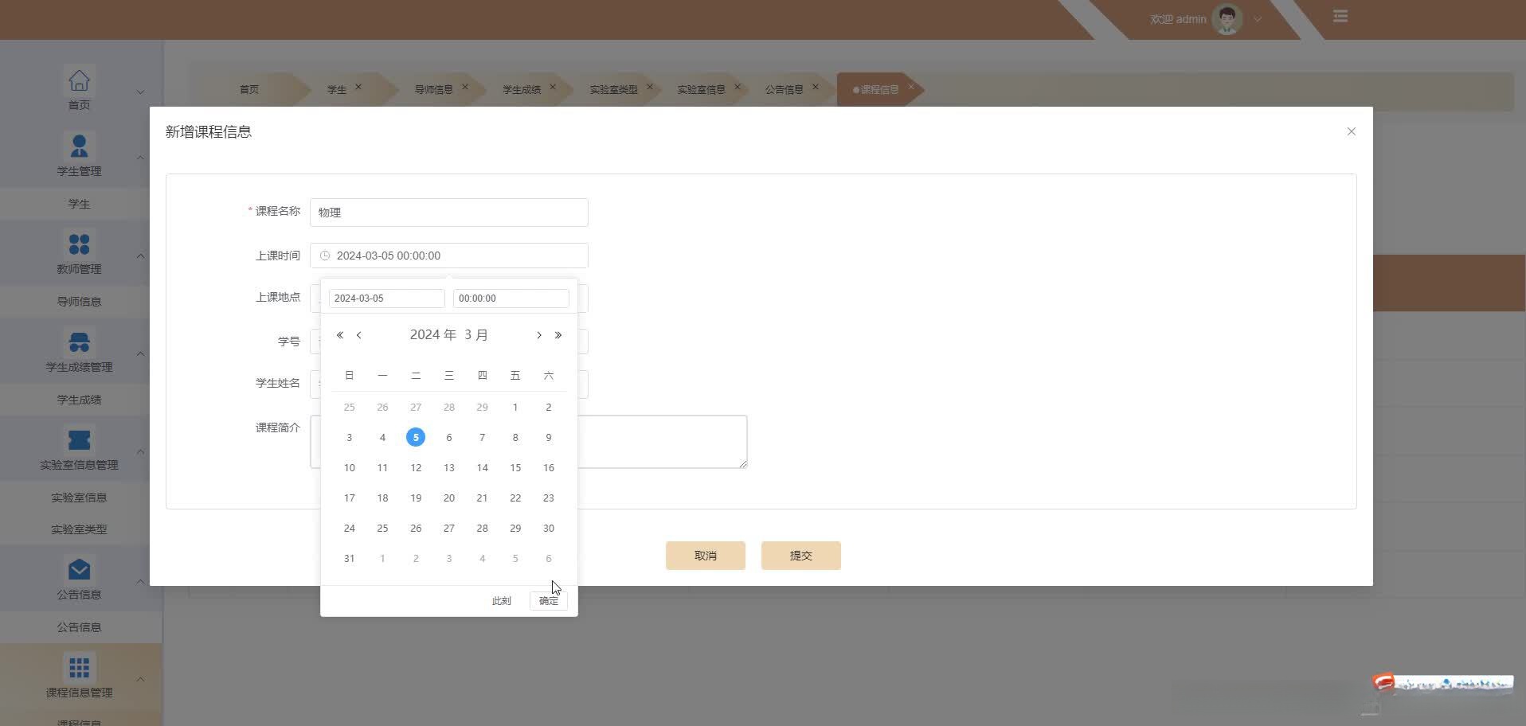Click 此刻 to set current time
The width and height of the screenshot is (1526, 726).
pyautogui.click(x=502, y=601)
